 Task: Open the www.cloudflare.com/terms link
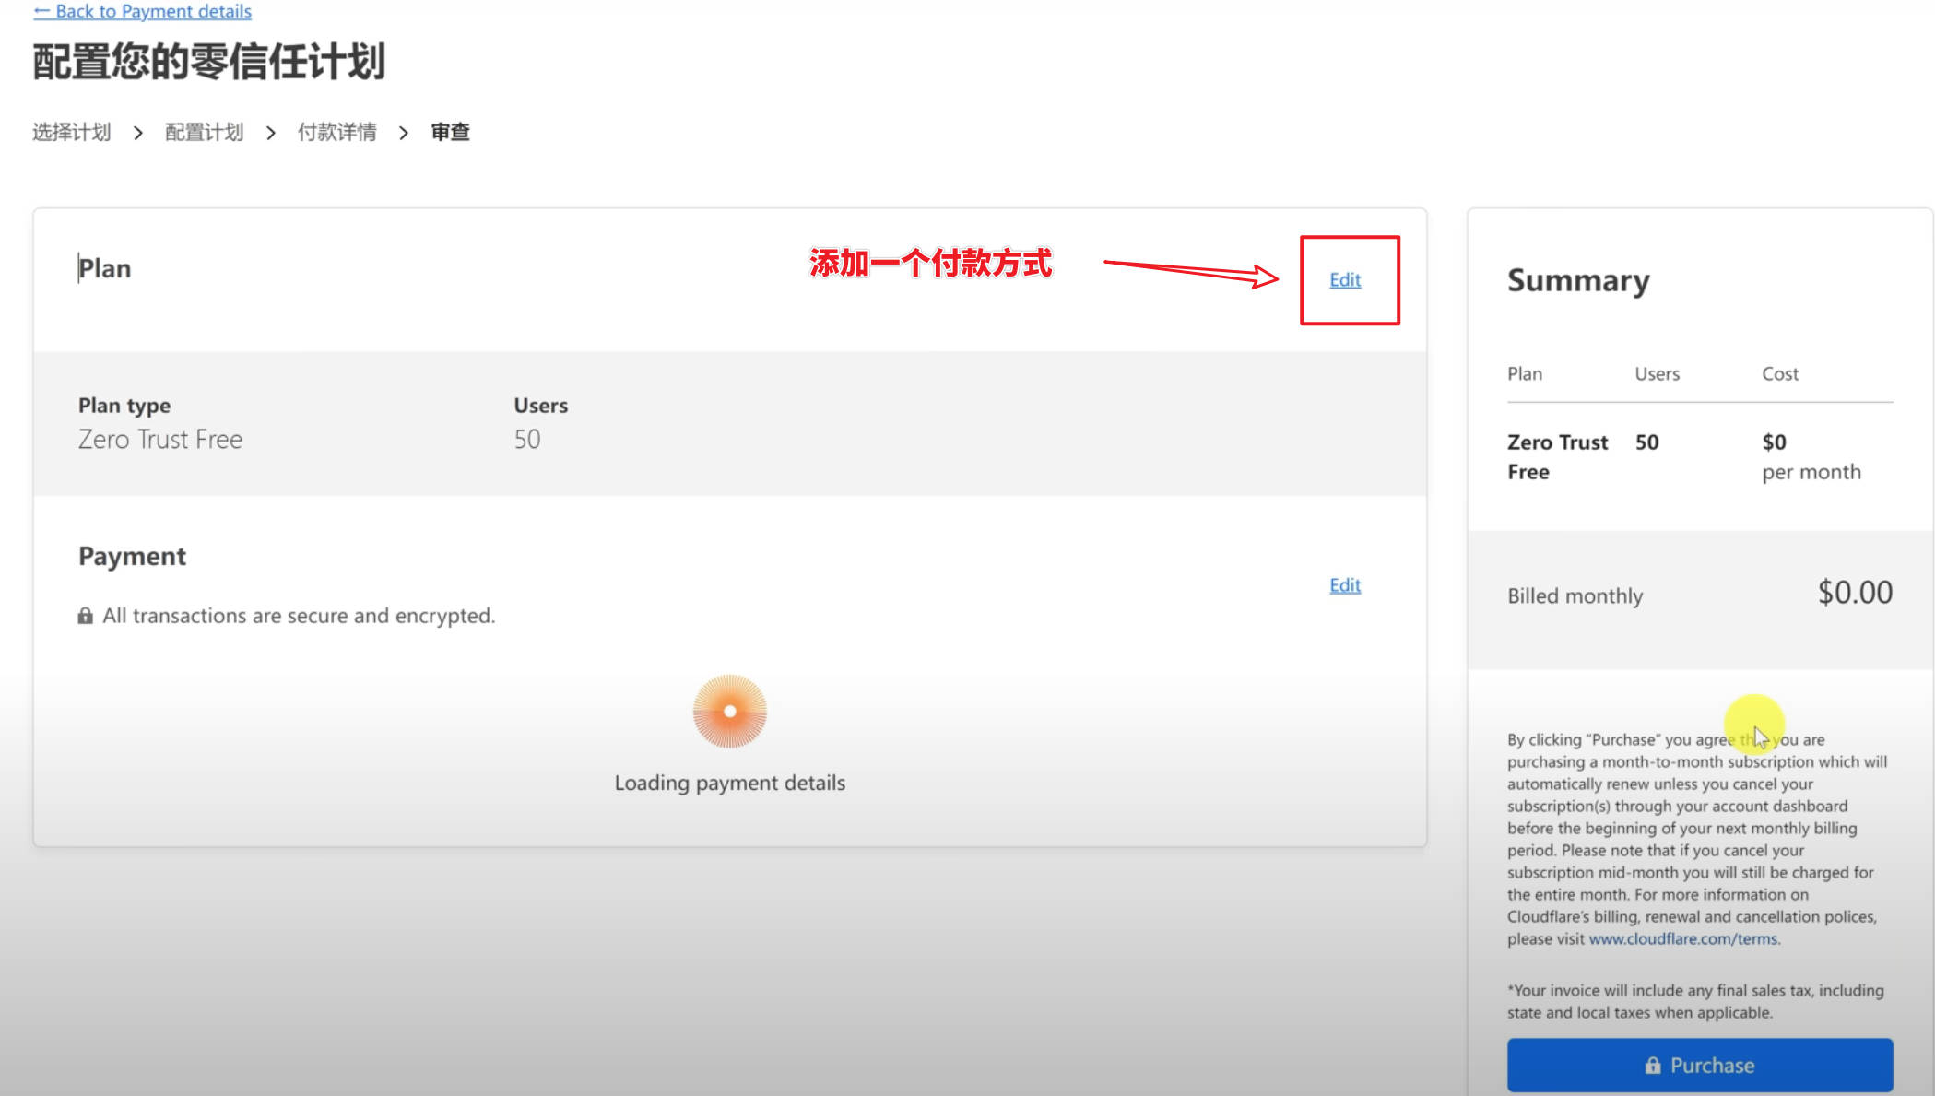pyautogui.click(x=1682, y=938)
